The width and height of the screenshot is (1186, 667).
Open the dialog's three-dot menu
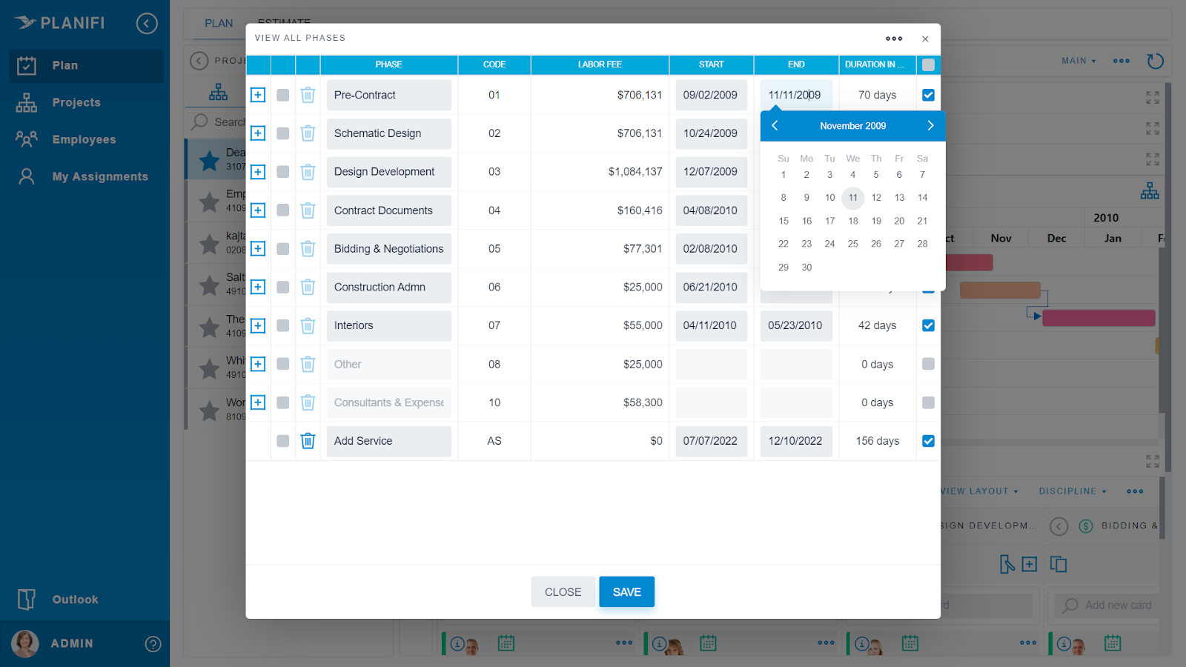pyautogui.click(x=894, y=39)
